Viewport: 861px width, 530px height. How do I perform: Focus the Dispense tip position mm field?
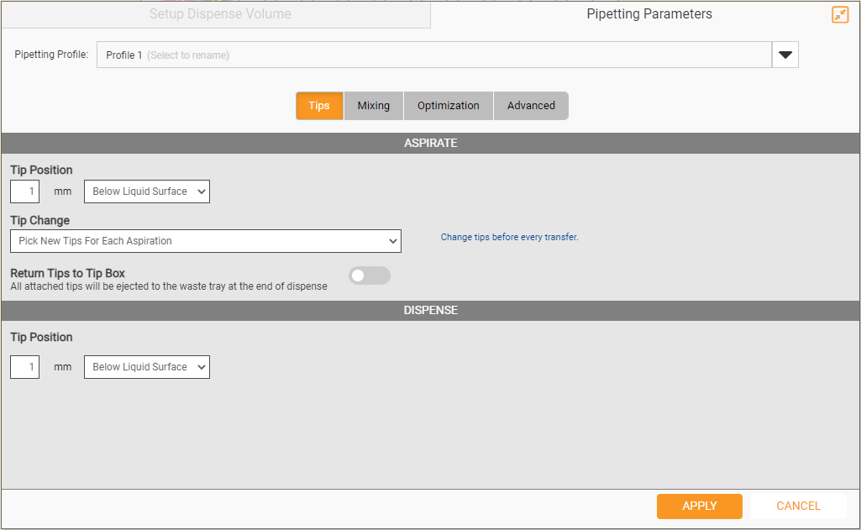point(25,367)
